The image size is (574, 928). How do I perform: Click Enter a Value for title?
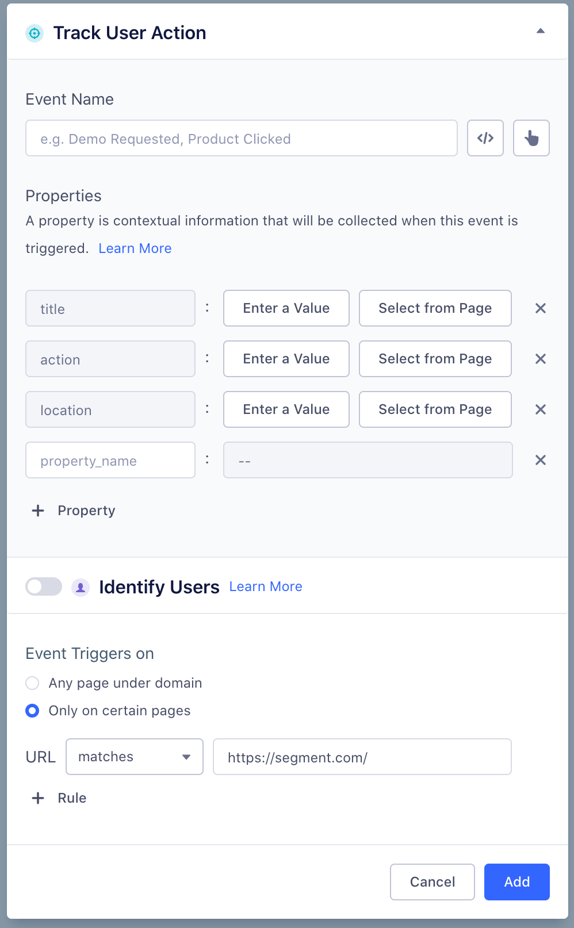[286, 308]
